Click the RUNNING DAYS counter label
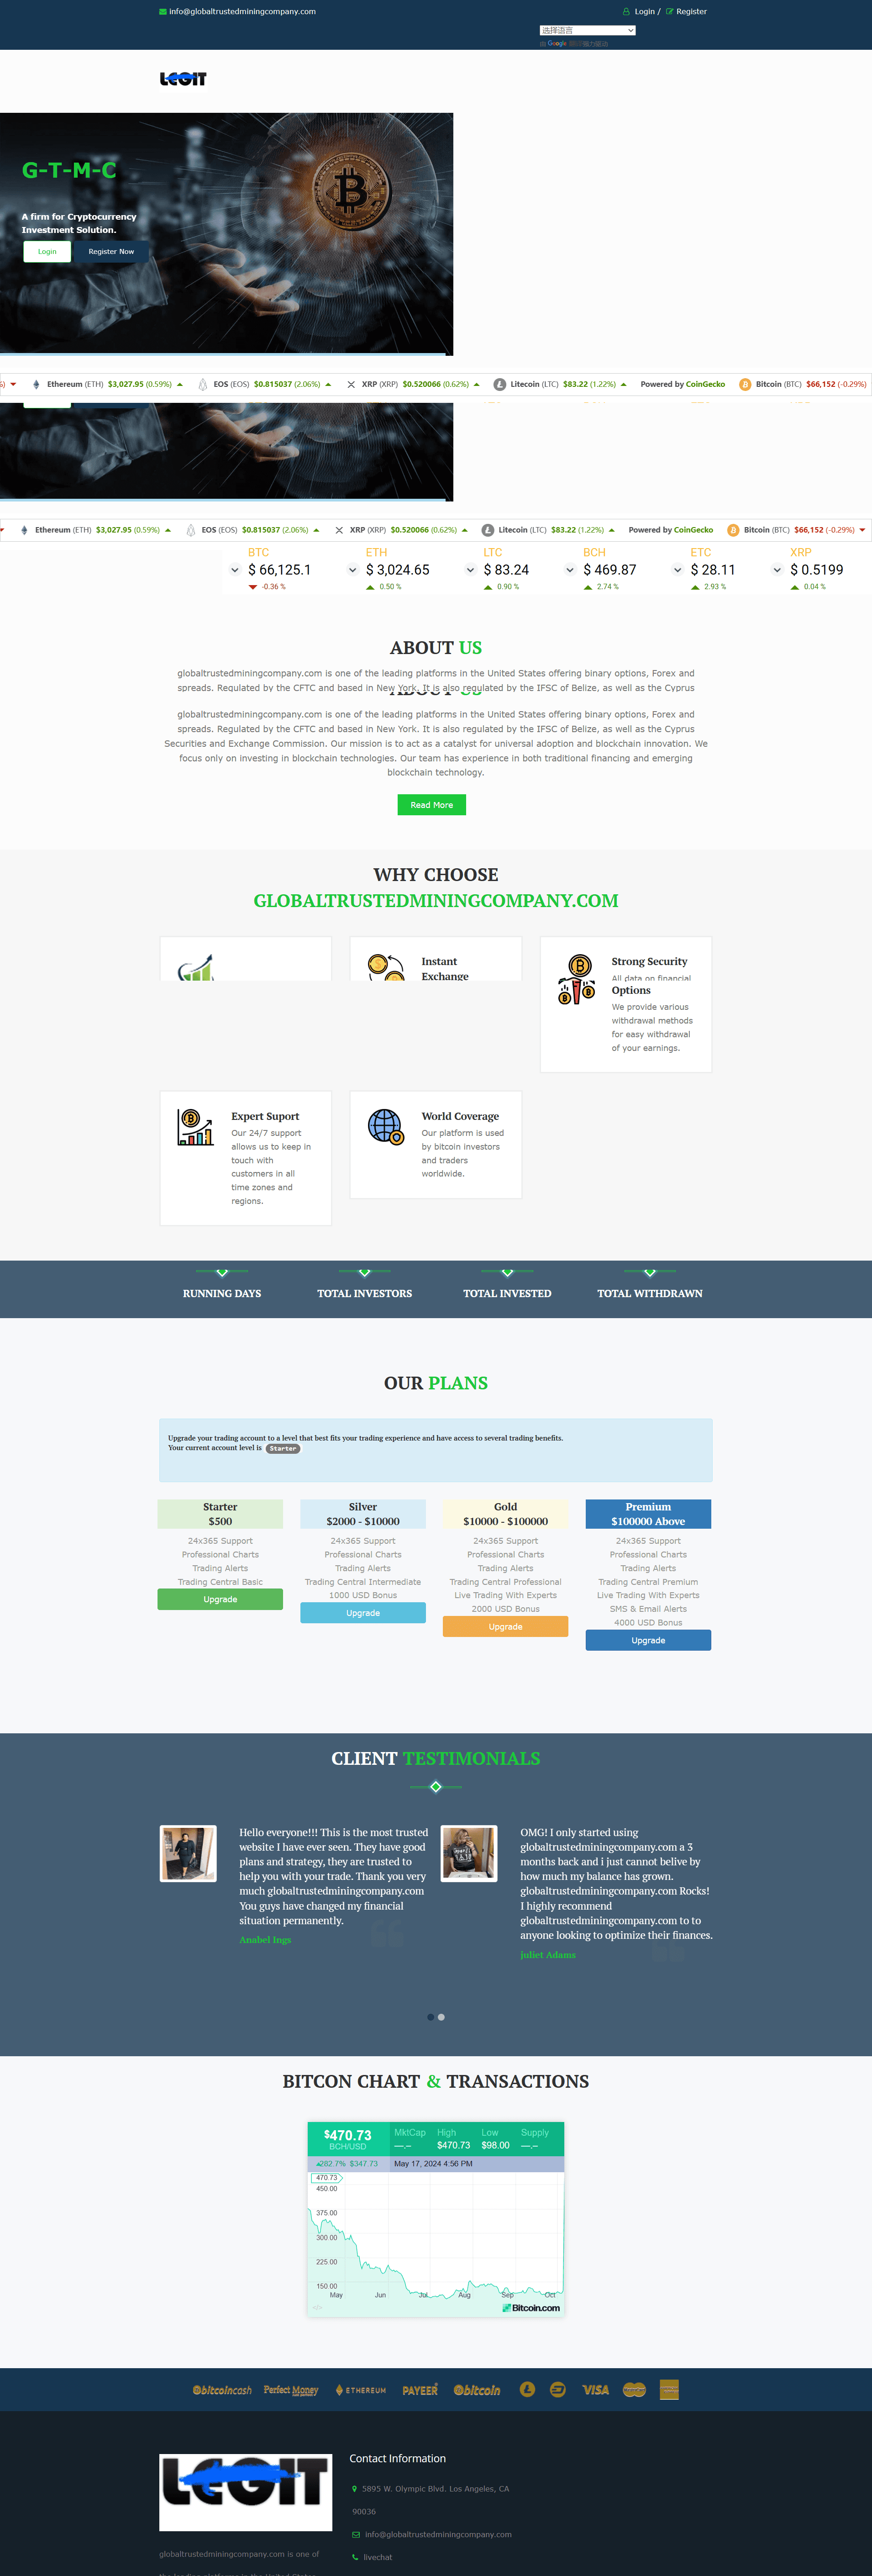Viewport: 872px width, 2576px height. click(x=222, y=1293)
